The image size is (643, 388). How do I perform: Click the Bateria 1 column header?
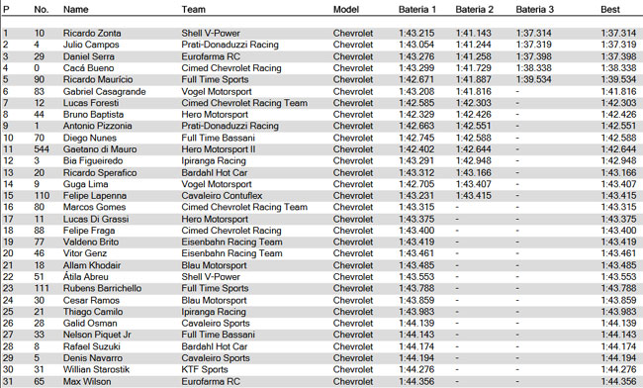tap(417, 9)
